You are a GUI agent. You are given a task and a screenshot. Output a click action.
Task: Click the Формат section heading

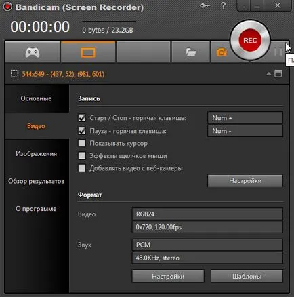(x=89, y=195)
